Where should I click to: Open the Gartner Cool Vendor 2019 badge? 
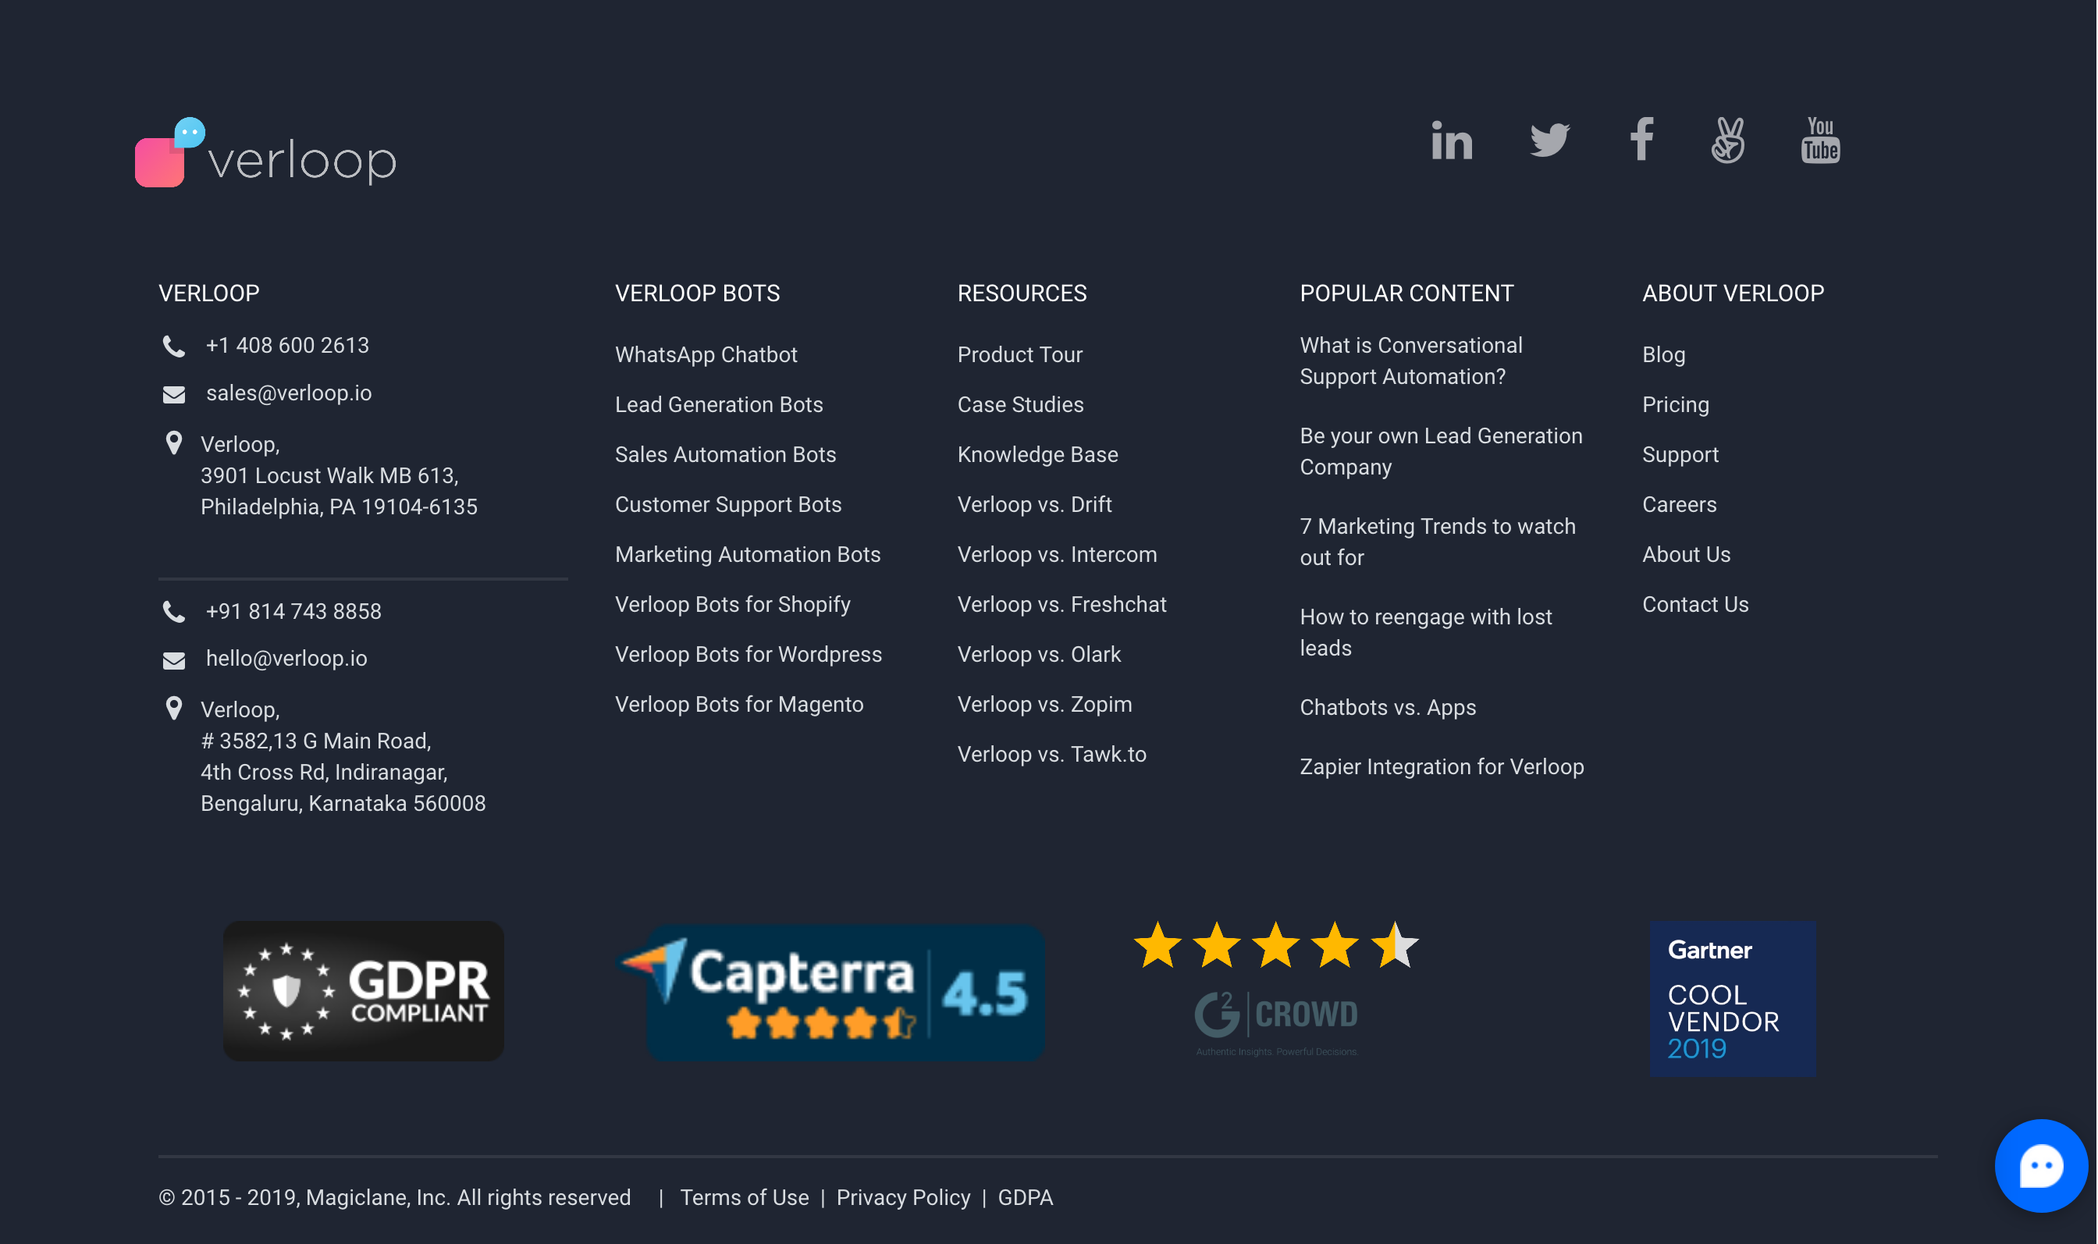[1733, 998]
